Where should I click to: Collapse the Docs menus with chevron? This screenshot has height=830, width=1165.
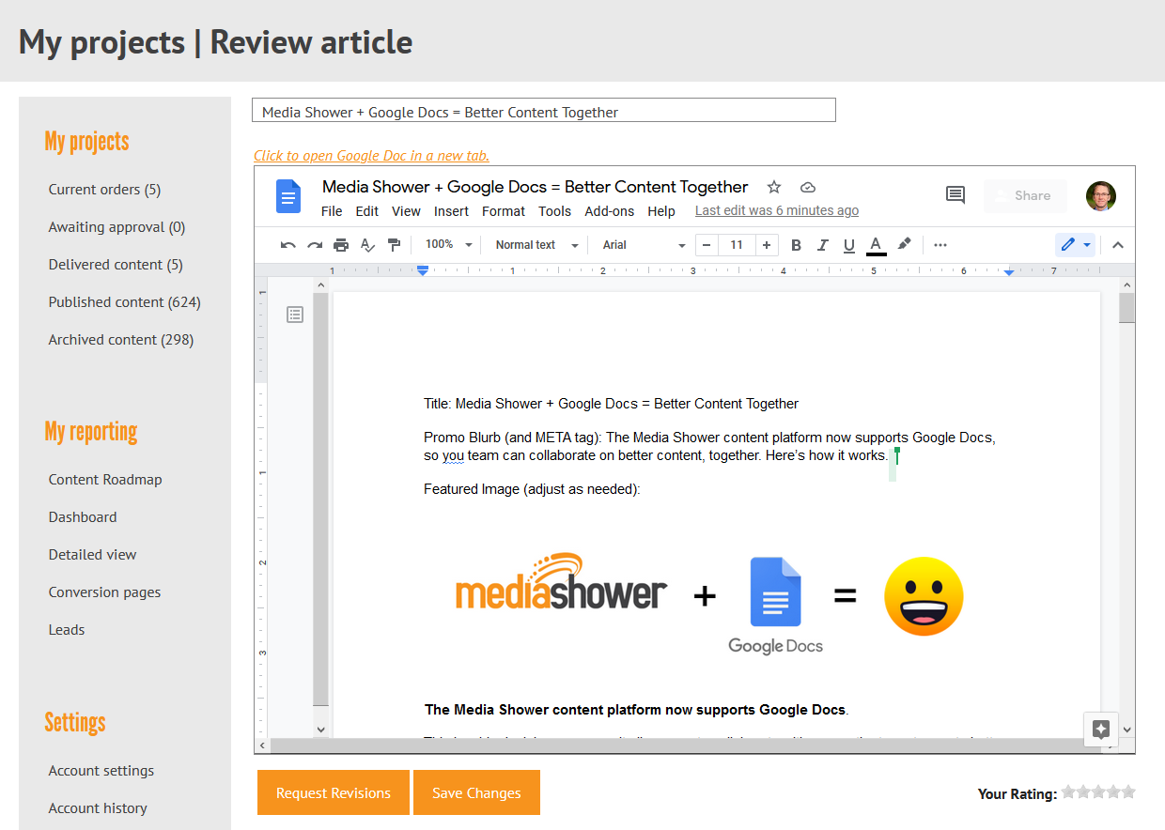tap(1118, 245)
